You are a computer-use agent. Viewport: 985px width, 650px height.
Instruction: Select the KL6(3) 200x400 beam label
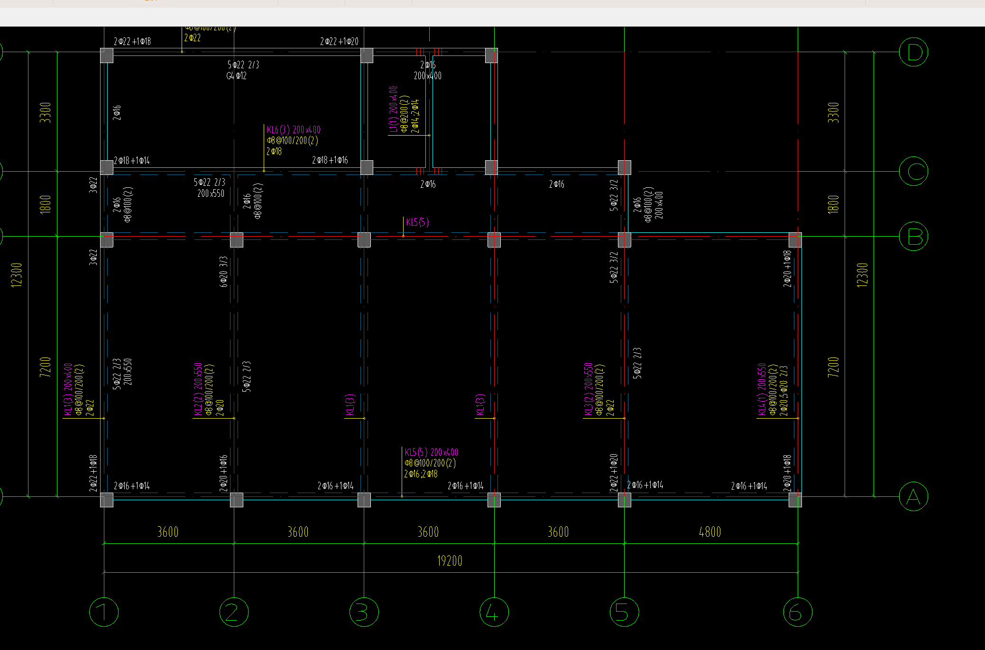[294, 130]
